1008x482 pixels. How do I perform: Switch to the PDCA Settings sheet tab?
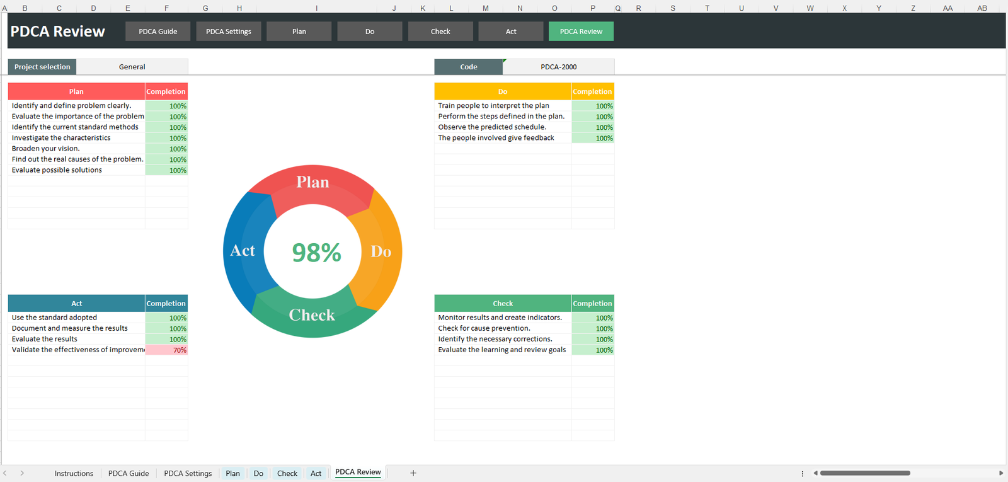(188, 473)
